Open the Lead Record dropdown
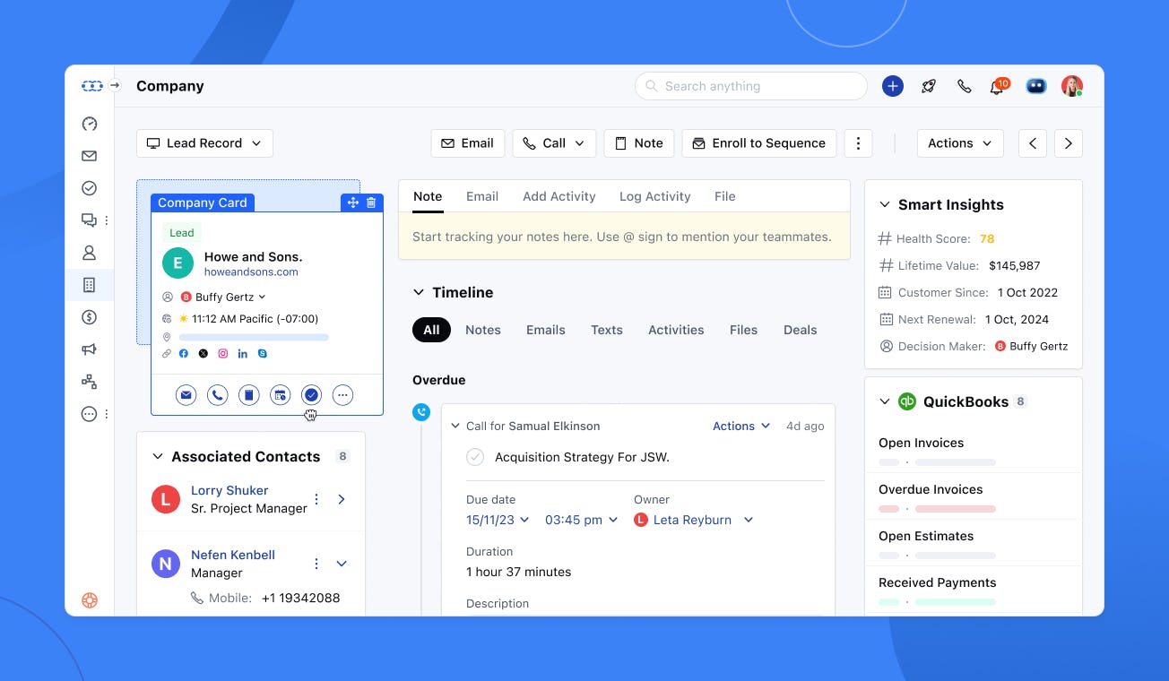 [x=204, y=143]
